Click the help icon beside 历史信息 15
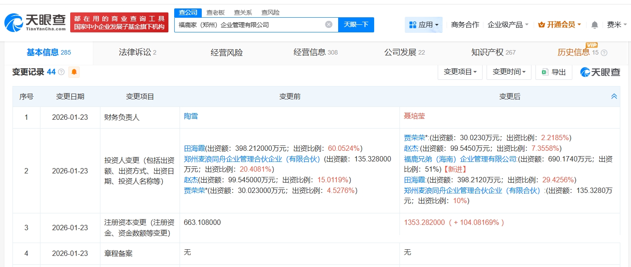Viewport: 631px width, 267px height. [604, 53]
